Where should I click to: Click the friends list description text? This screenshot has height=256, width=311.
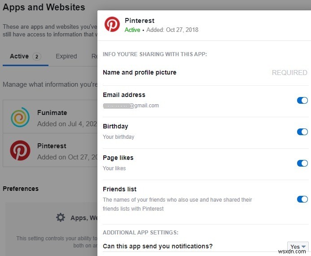click(x=177, y=204)
